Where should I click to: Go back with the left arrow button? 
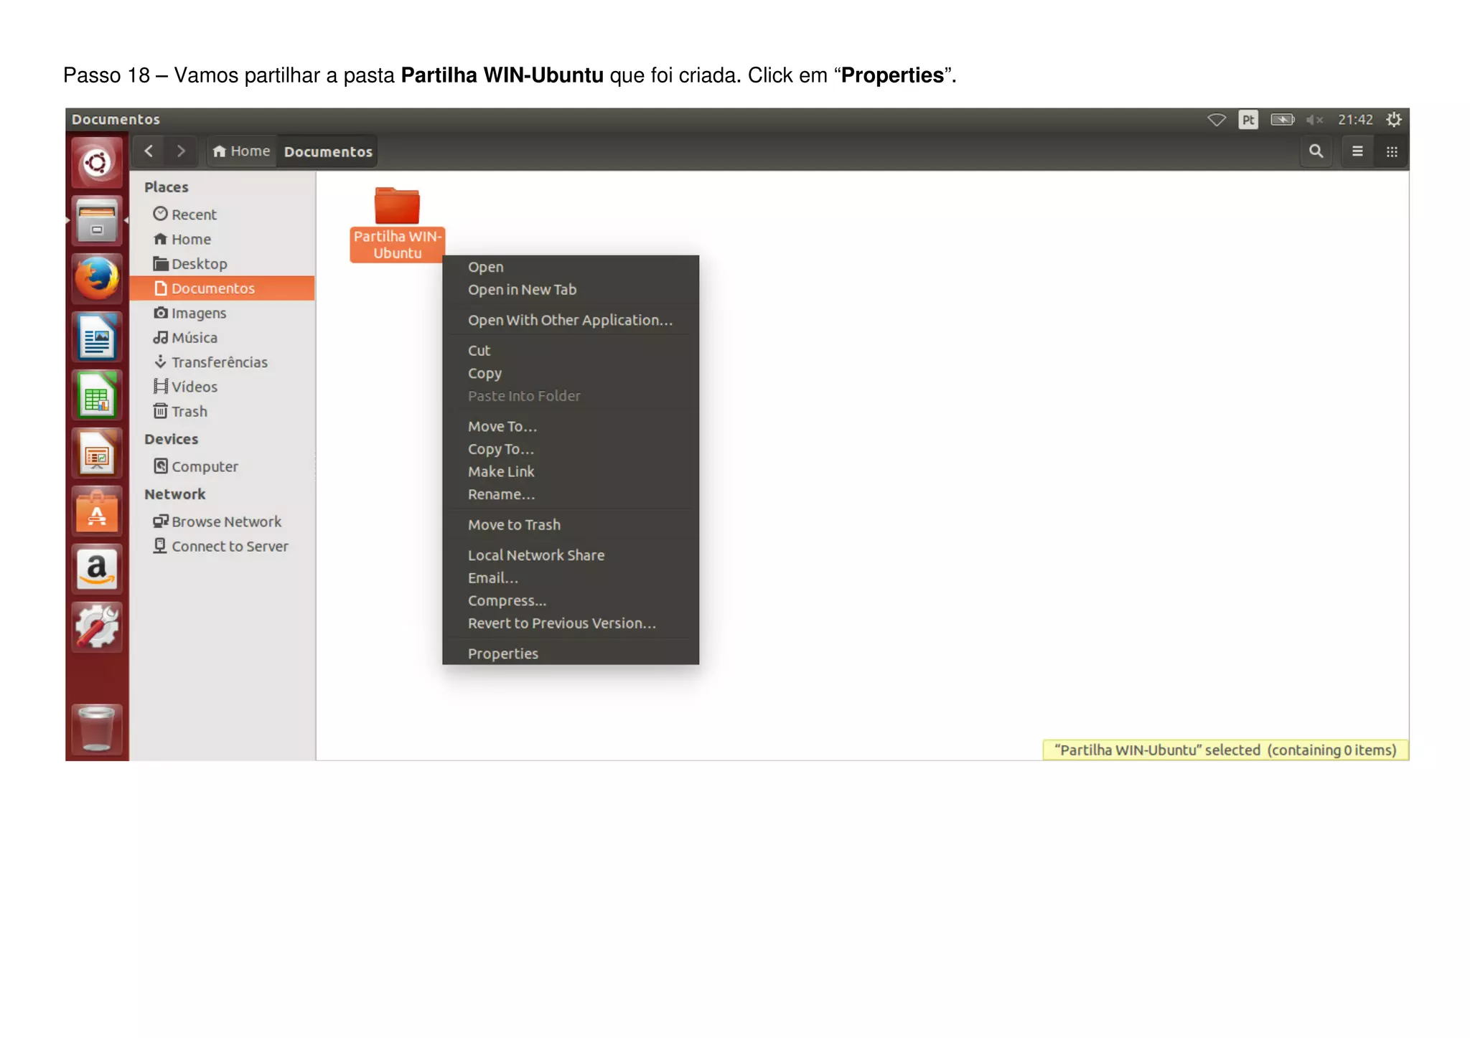pyautogui.click(x=149, y=151)
